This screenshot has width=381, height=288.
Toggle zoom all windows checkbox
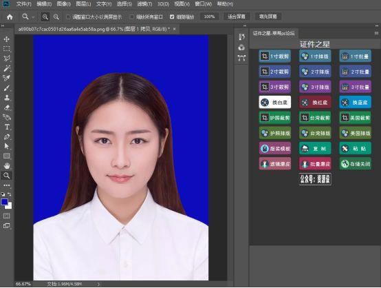pyautogui.click(x=131, y=17)
